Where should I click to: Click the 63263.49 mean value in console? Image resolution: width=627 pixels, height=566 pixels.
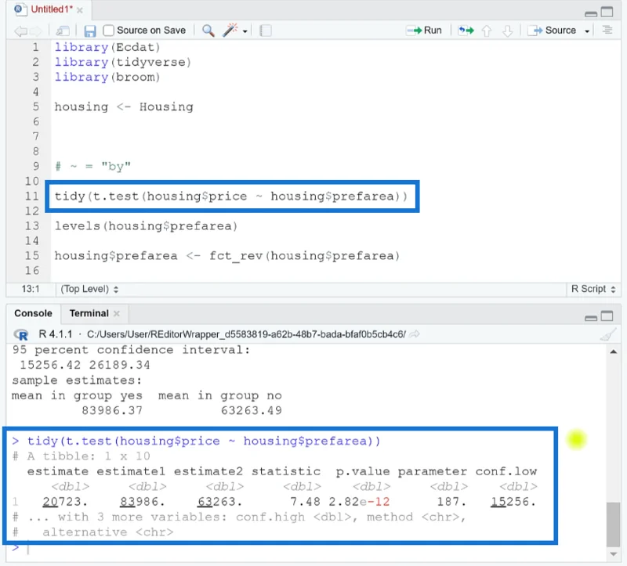(x=252, y=411)
